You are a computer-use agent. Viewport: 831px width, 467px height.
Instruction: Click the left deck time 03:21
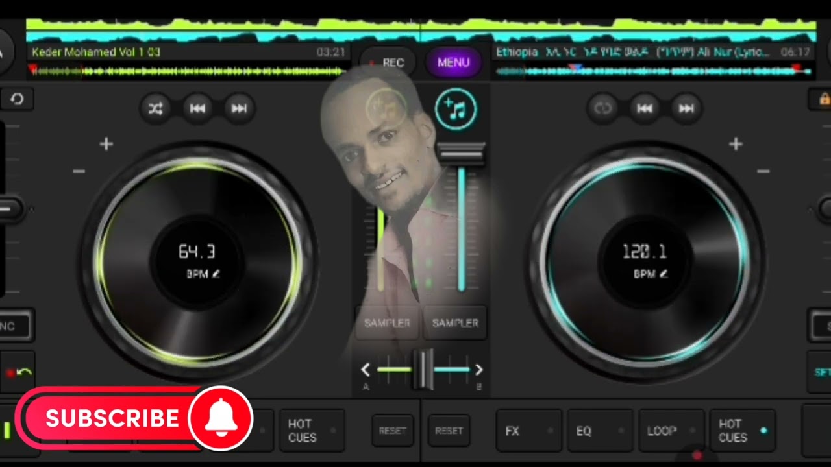point(330,52)
